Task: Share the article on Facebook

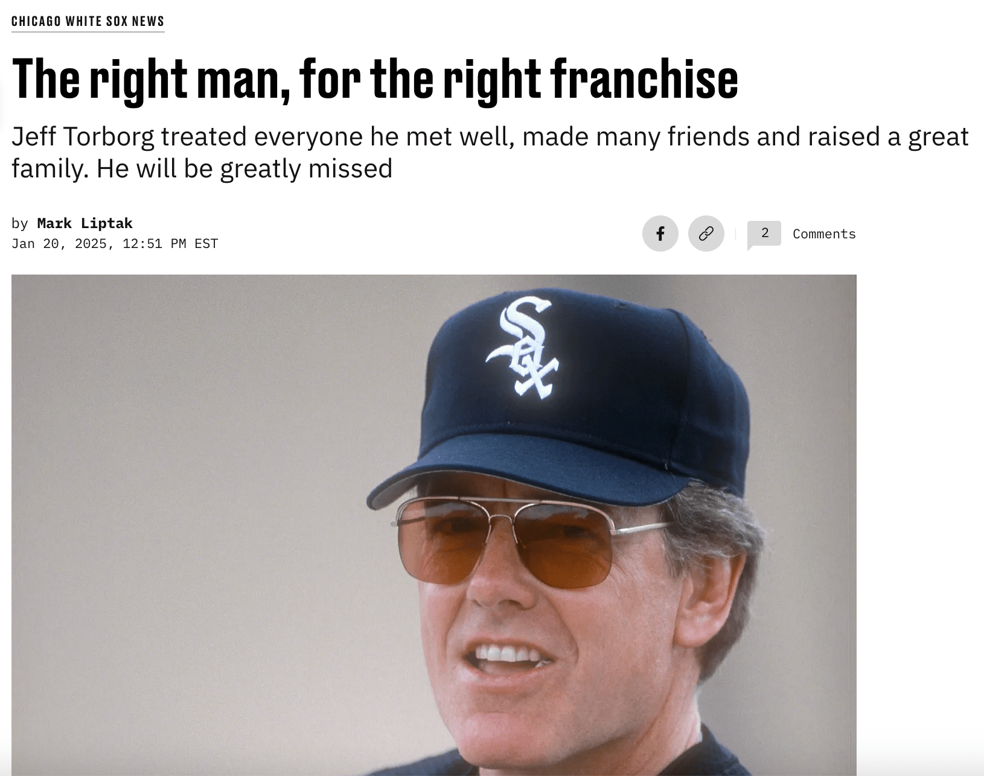Action: click(660, 234)
